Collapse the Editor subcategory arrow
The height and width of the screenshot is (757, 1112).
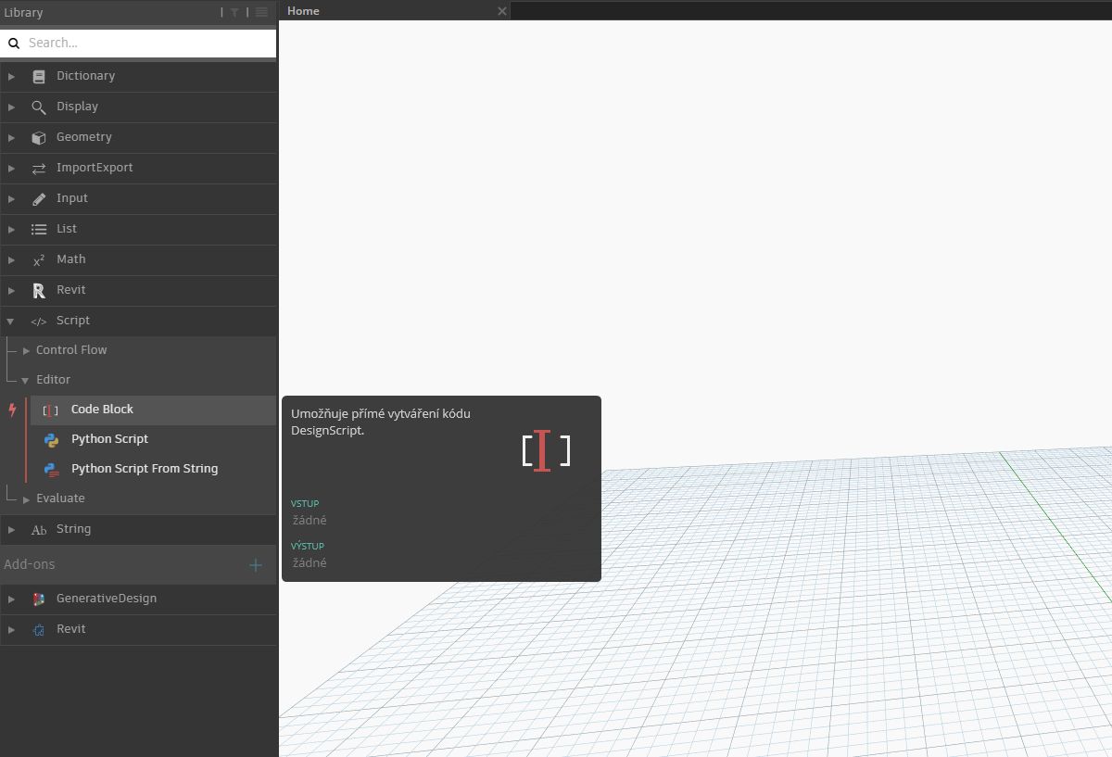point(26,380)
